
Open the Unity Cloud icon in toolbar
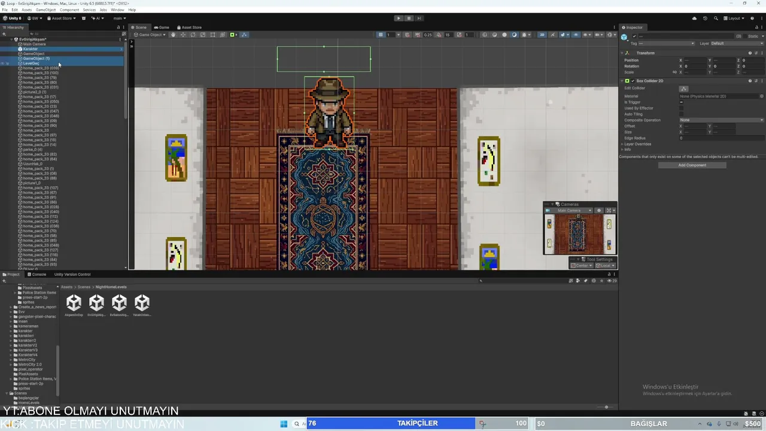(694, 19)
